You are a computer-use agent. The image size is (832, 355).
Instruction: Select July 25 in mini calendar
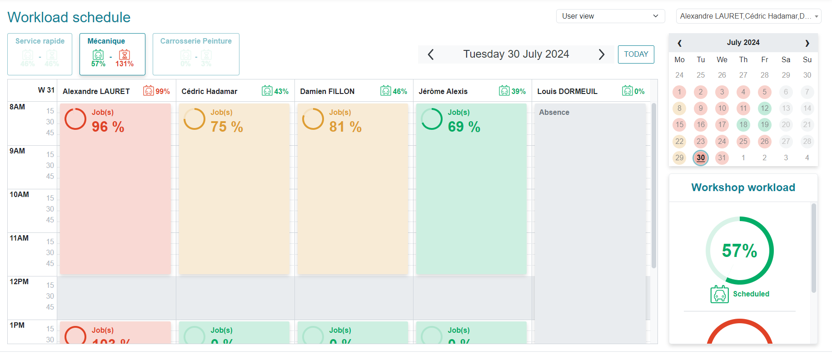pyautogui.click(x=743, y=141)
